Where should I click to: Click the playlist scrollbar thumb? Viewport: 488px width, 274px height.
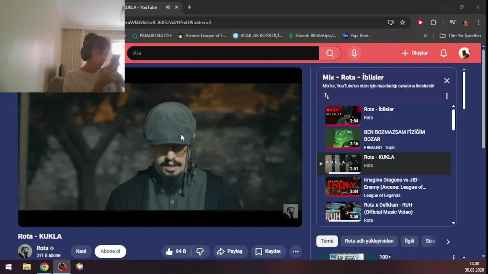click(453, 120)
